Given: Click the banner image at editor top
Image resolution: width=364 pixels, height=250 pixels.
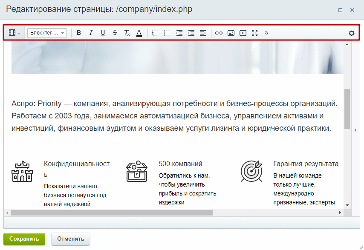Looking at the screenshot, I should coord(177,57).
